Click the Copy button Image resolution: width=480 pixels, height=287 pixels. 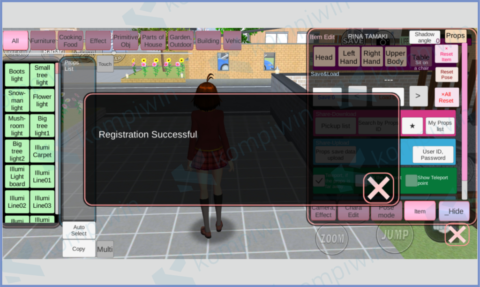[79, 249]
